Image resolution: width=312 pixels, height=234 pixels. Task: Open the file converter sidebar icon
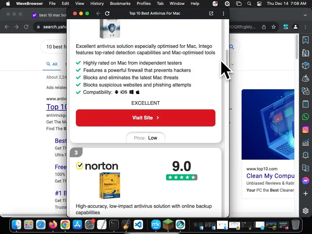point(305,91)
